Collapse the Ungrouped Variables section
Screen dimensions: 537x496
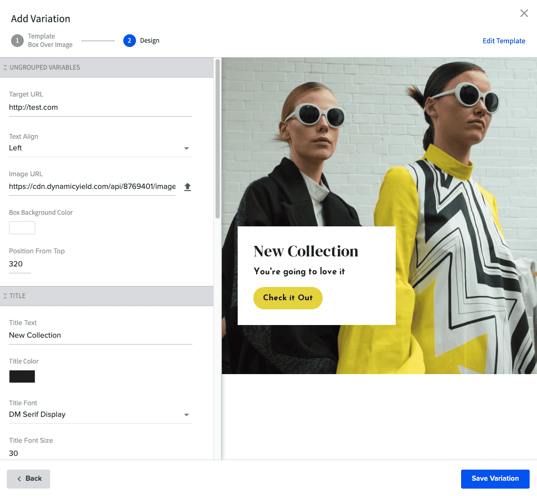5,68
